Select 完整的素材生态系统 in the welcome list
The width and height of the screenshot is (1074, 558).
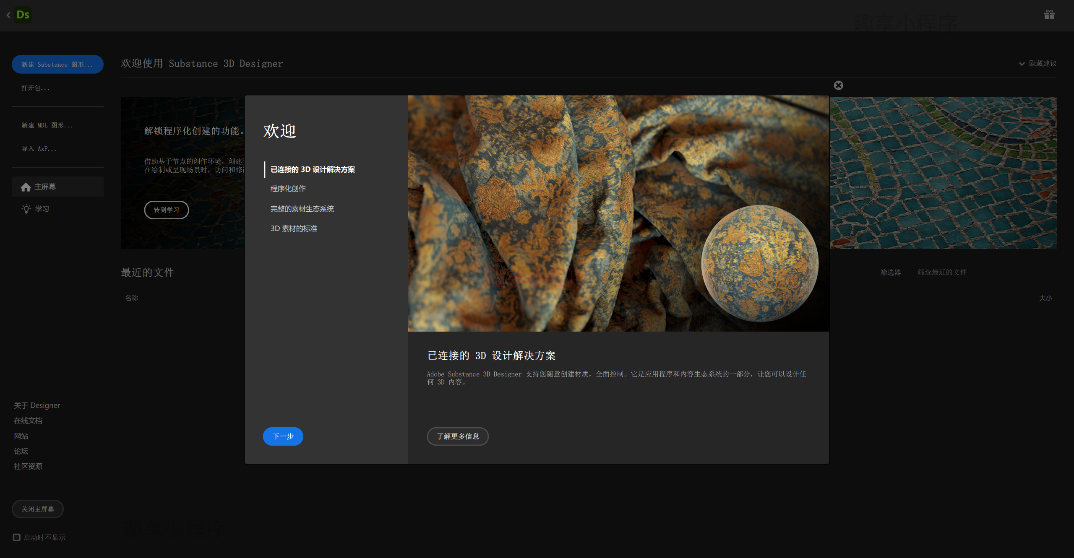tap(302, 209)
